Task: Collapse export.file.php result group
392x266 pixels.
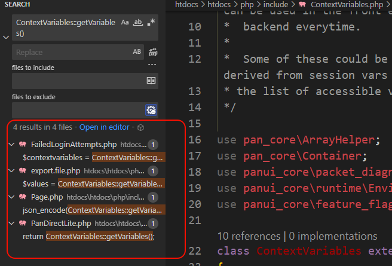Action: pos(12,170)
